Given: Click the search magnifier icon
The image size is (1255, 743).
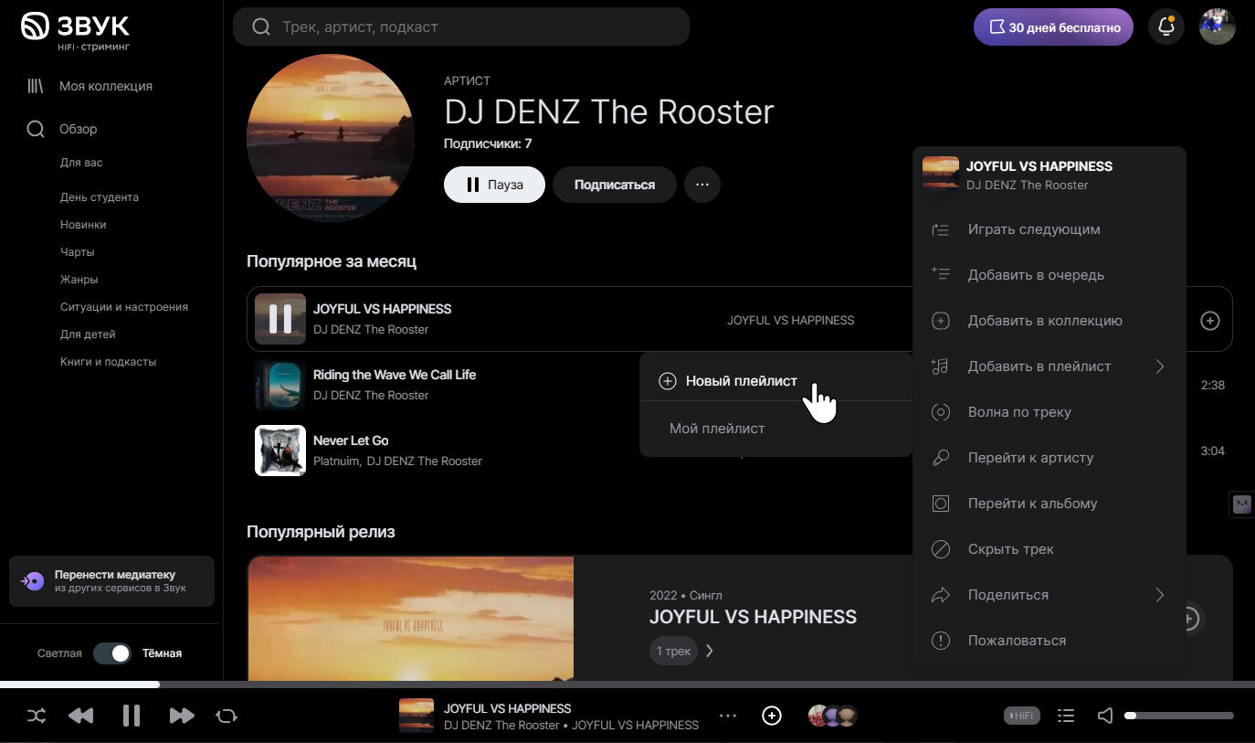Looking at the screenshot, I should point(261,27).
